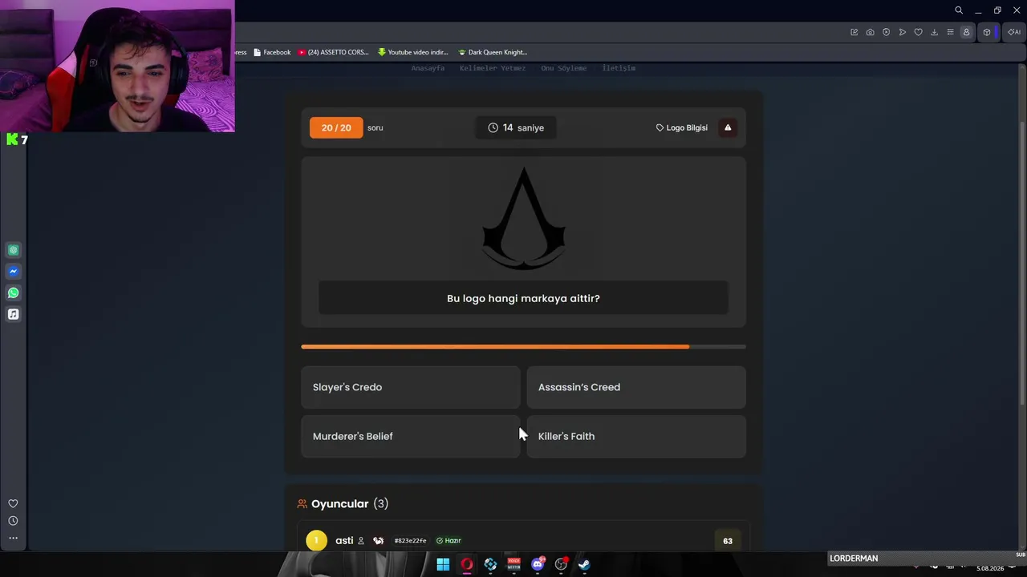Choose the Assassin's Creed answer
Viewport: 1027px width, 577px height.
(636, 387)
